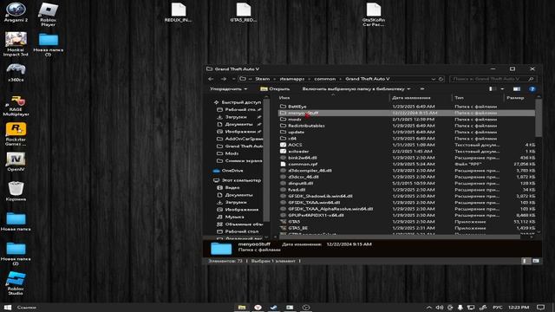Select Этот компьютер in navigation pane
This screenshot has width=555, height=312.
pyautogui.click(x=241, y=180)
